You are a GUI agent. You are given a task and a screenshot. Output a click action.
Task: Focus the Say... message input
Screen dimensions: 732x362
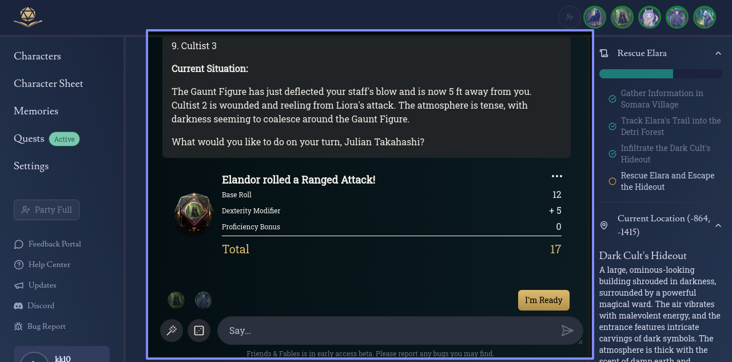389,331
